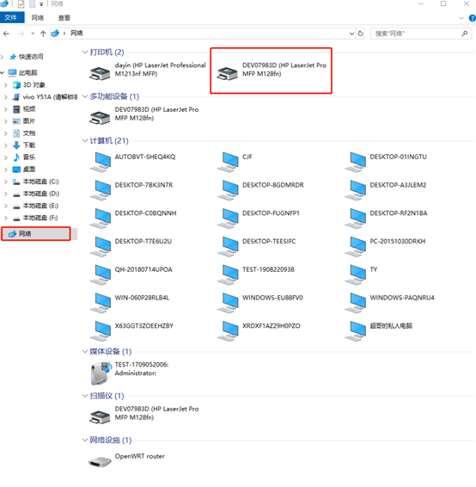Select 此电脑 in the navigation pane

pos(27,72)
